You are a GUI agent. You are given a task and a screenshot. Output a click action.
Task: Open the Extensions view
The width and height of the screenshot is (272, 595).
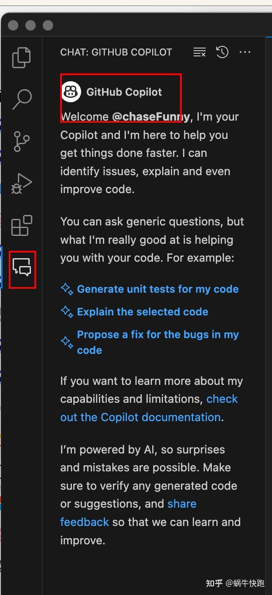click(21, 226)
